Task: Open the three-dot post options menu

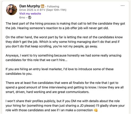Action: (122, 6)
